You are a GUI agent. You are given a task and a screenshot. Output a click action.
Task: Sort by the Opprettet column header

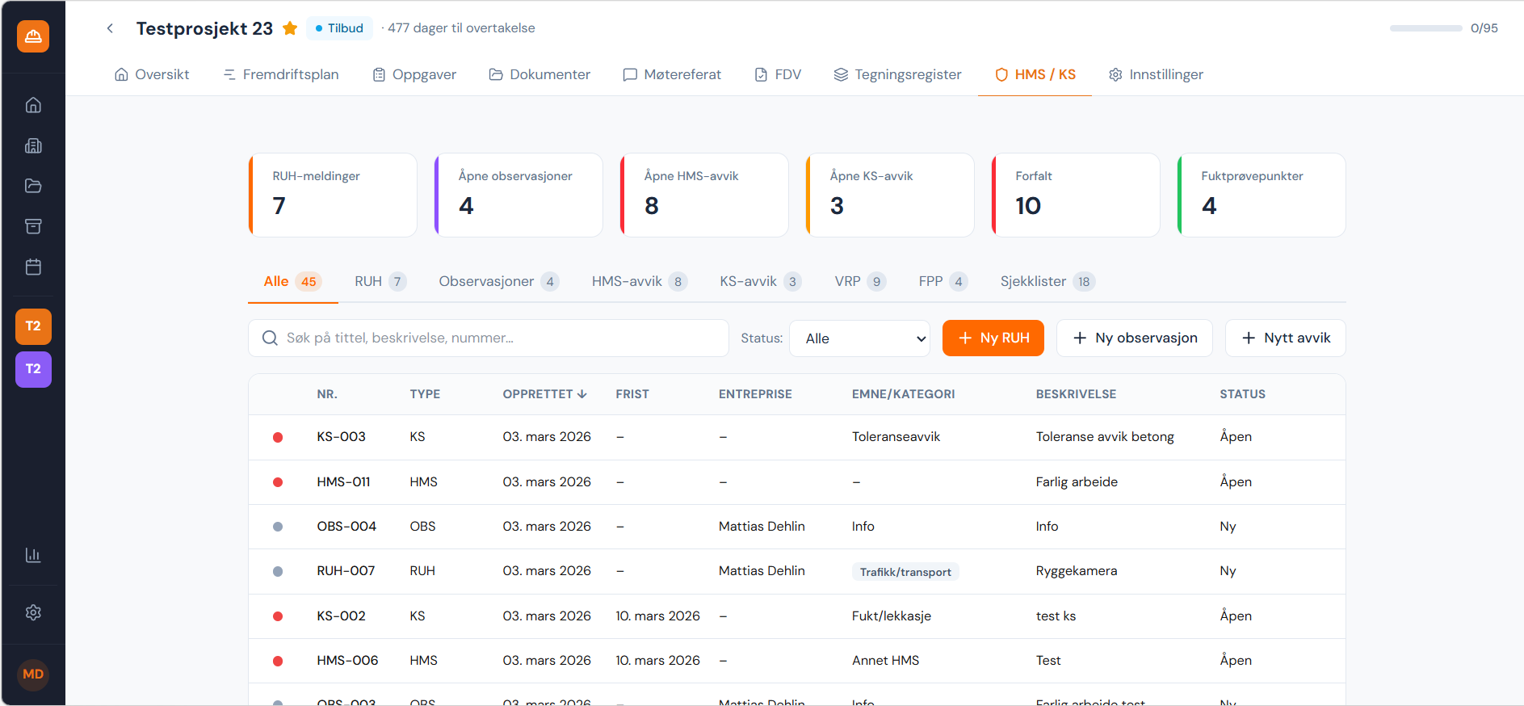[x=544, y=394]
